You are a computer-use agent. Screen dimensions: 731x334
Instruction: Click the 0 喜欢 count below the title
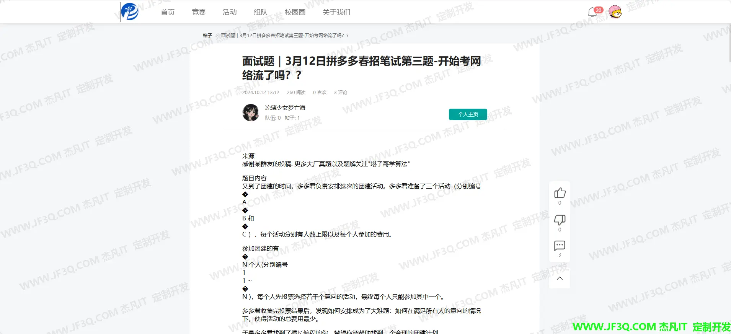[320, 93]
